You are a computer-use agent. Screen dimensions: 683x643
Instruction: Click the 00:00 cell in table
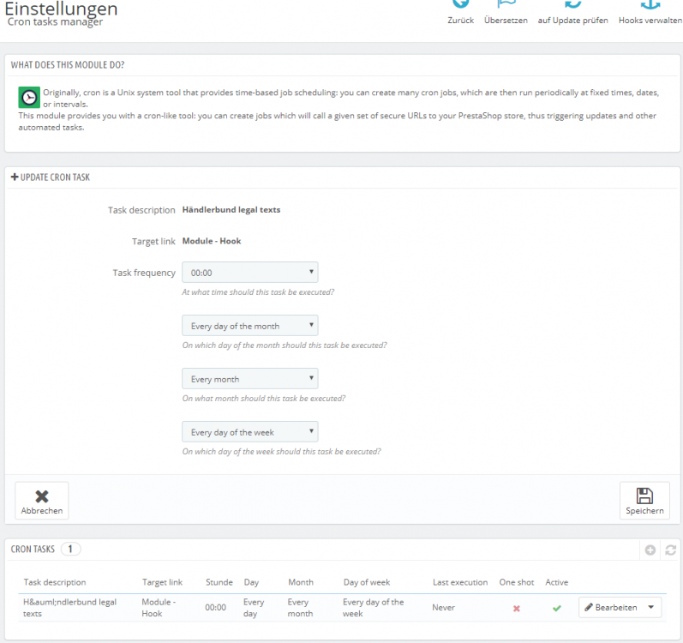point(215,607)
